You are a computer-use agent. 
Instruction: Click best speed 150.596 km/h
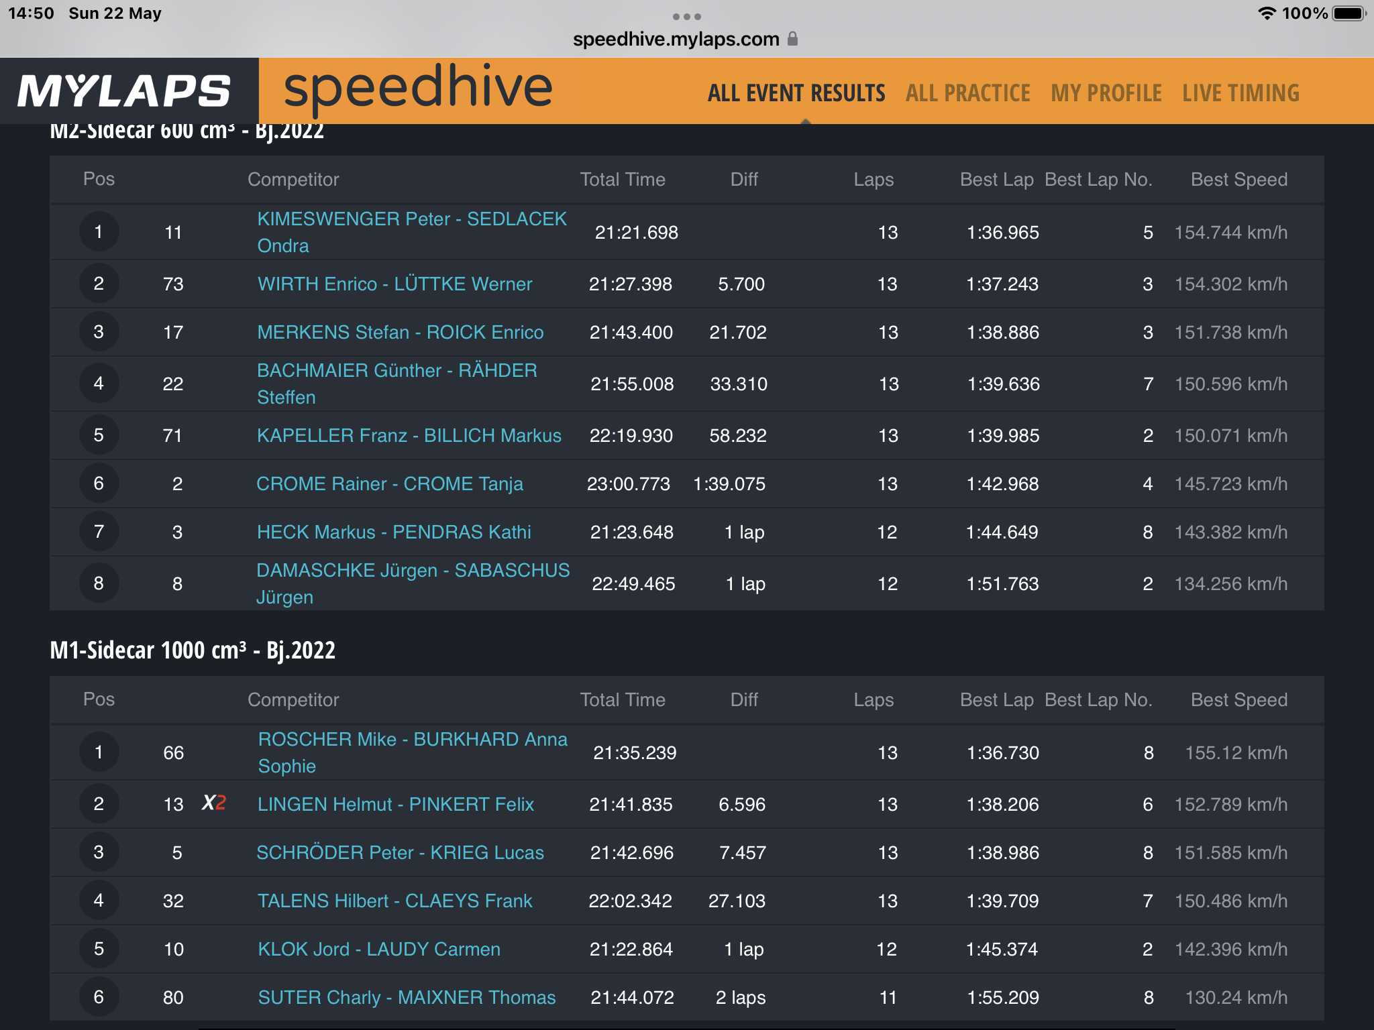(1230, 384)
